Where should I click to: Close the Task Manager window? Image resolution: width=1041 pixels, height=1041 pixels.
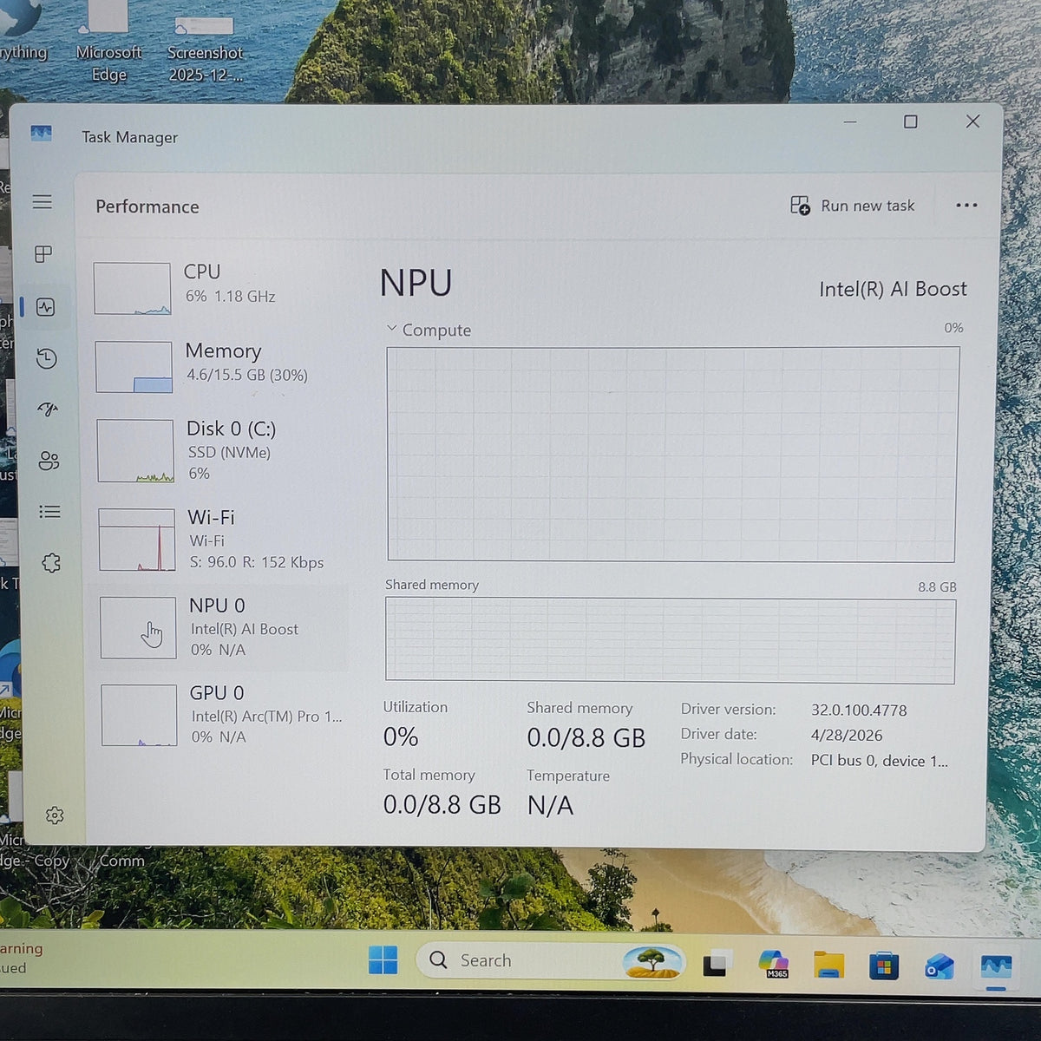(x=972, y=121)
